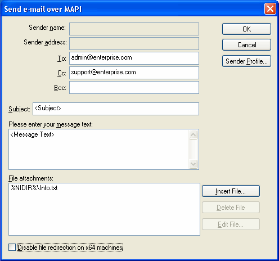Select the %NIDIR%\Info.txt attachment entry

pos(34,188)
